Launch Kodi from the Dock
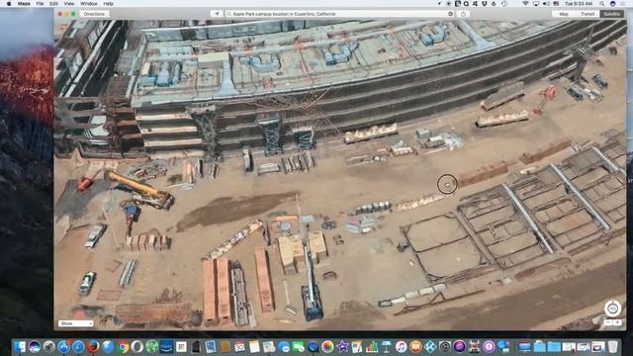The width and height of the screenshot is (633, 356). [430, 346]
